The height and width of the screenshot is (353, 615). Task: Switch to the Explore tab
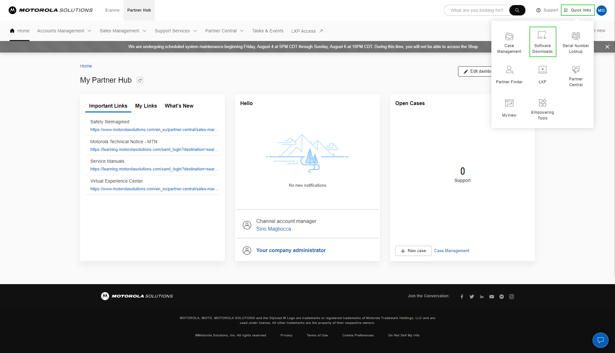[x=112, y=10]
